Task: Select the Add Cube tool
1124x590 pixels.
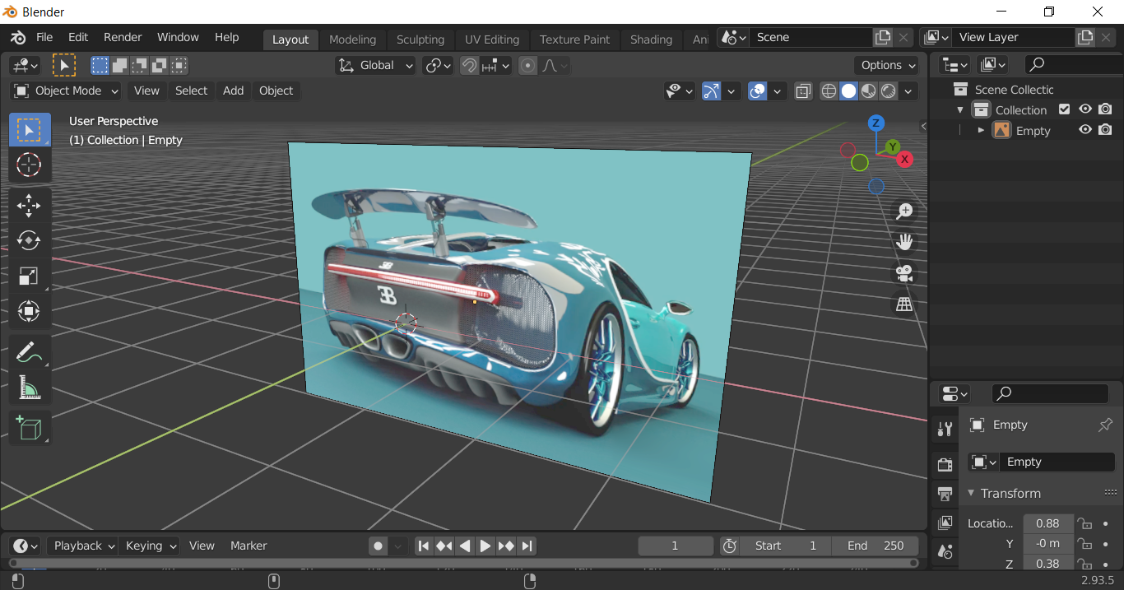Action: point(29,428)
